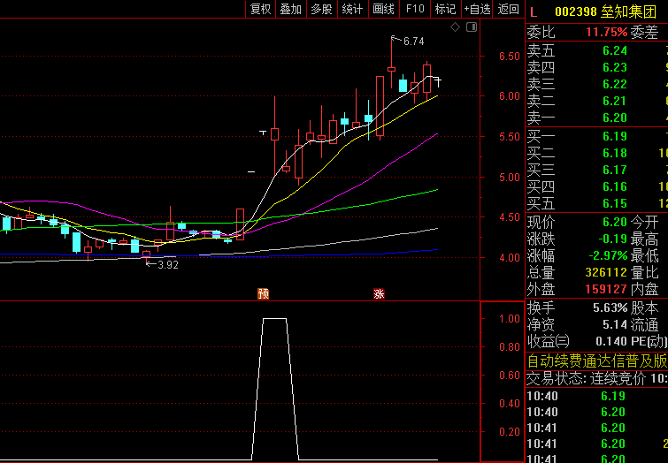
Task: Open the 统计 statistics tool
Action: coord(353,9)
